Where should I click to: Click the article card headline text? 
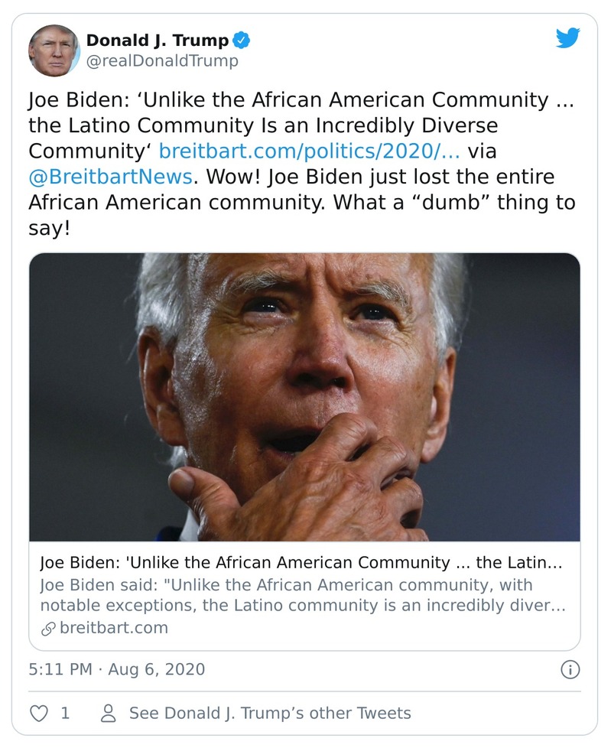click(301, 564)
